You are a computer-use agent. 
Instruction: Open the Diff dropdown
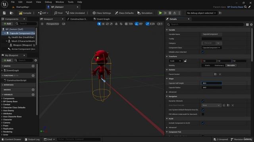(x=43, y=13)
